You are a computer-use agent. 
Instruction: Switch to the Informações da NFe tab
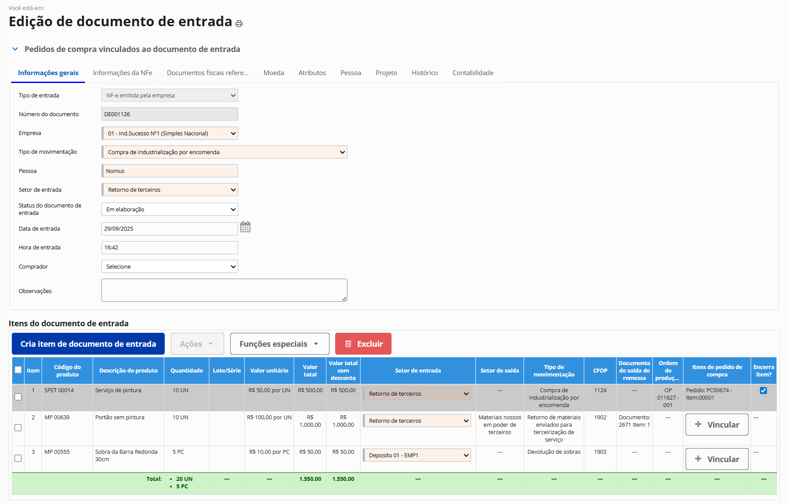pyautogui.click(x=122, y=73)
